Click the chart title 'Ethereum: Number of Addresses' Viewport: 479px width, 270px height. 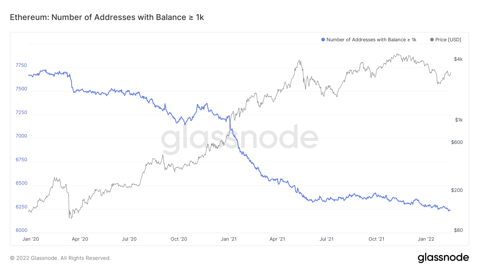click(x=107, y=17)
